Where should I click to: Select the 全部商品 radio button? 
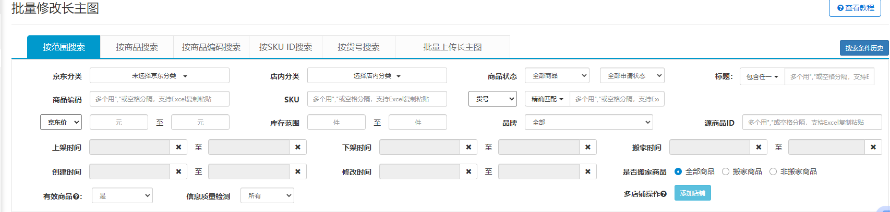[x=678, y=171]
